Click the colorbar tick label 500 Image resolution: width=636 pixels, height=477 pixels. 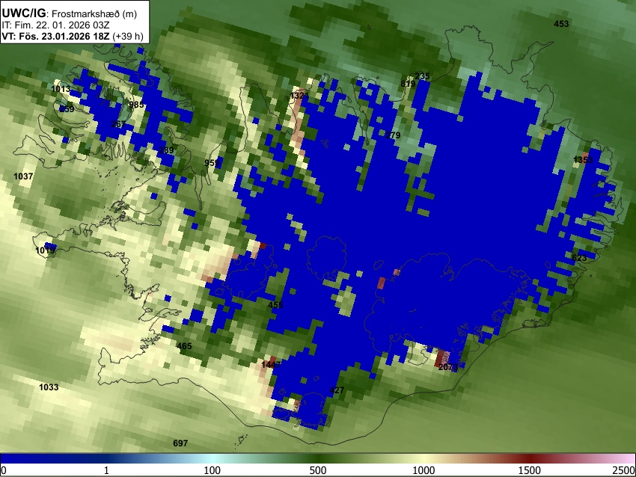318,470
